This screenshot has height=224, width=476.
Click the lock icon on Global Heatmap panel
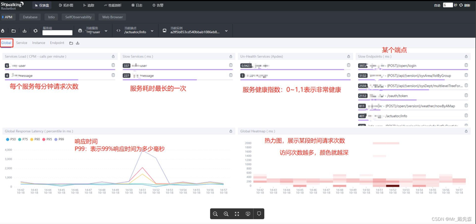tap(466, 131)
